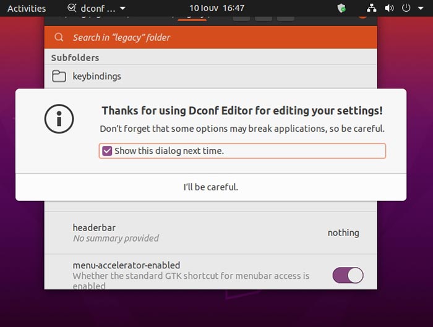Viewport: 433px width, 327px height.
Task: Click the volume speaker tray icon
Action: (389, 8)
